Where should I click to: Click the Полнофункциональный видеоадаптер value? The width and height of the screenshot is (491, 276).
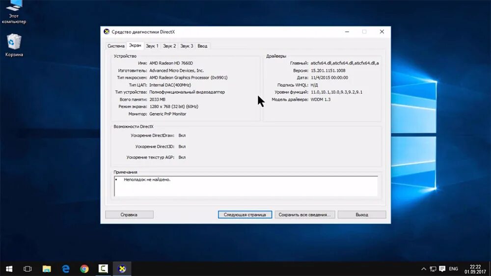pyautogui.click(x=187, y=92)
